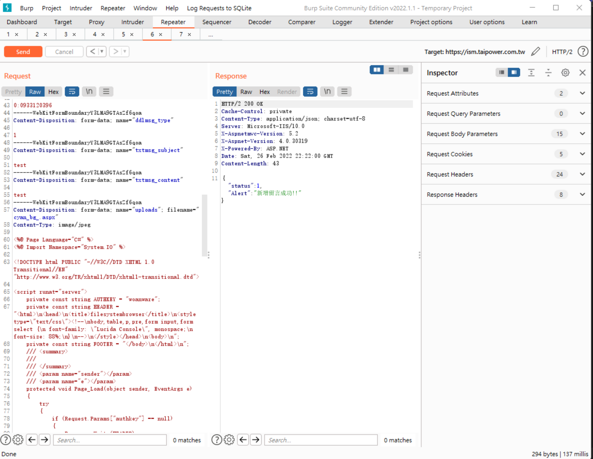The height and width of the screenshot is (459, 593).
Task: Toggle response word wrap icon
Action: pyautogui.click(x=310, y=92)
